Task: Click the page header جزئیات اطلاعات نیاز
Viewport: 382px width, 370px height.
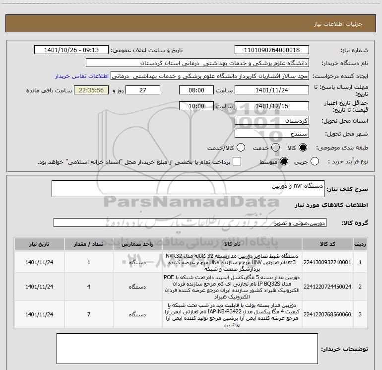Action: pyautogui.click(x=338, y=24)
